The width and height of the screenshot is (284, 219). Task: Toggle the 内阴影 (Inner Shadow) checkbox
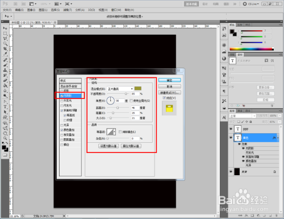62,96
